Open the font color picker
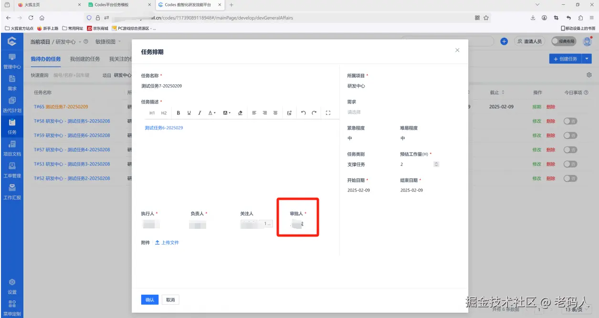The width and height of the screenshot is (599, 318). click(x=212, y=113)
